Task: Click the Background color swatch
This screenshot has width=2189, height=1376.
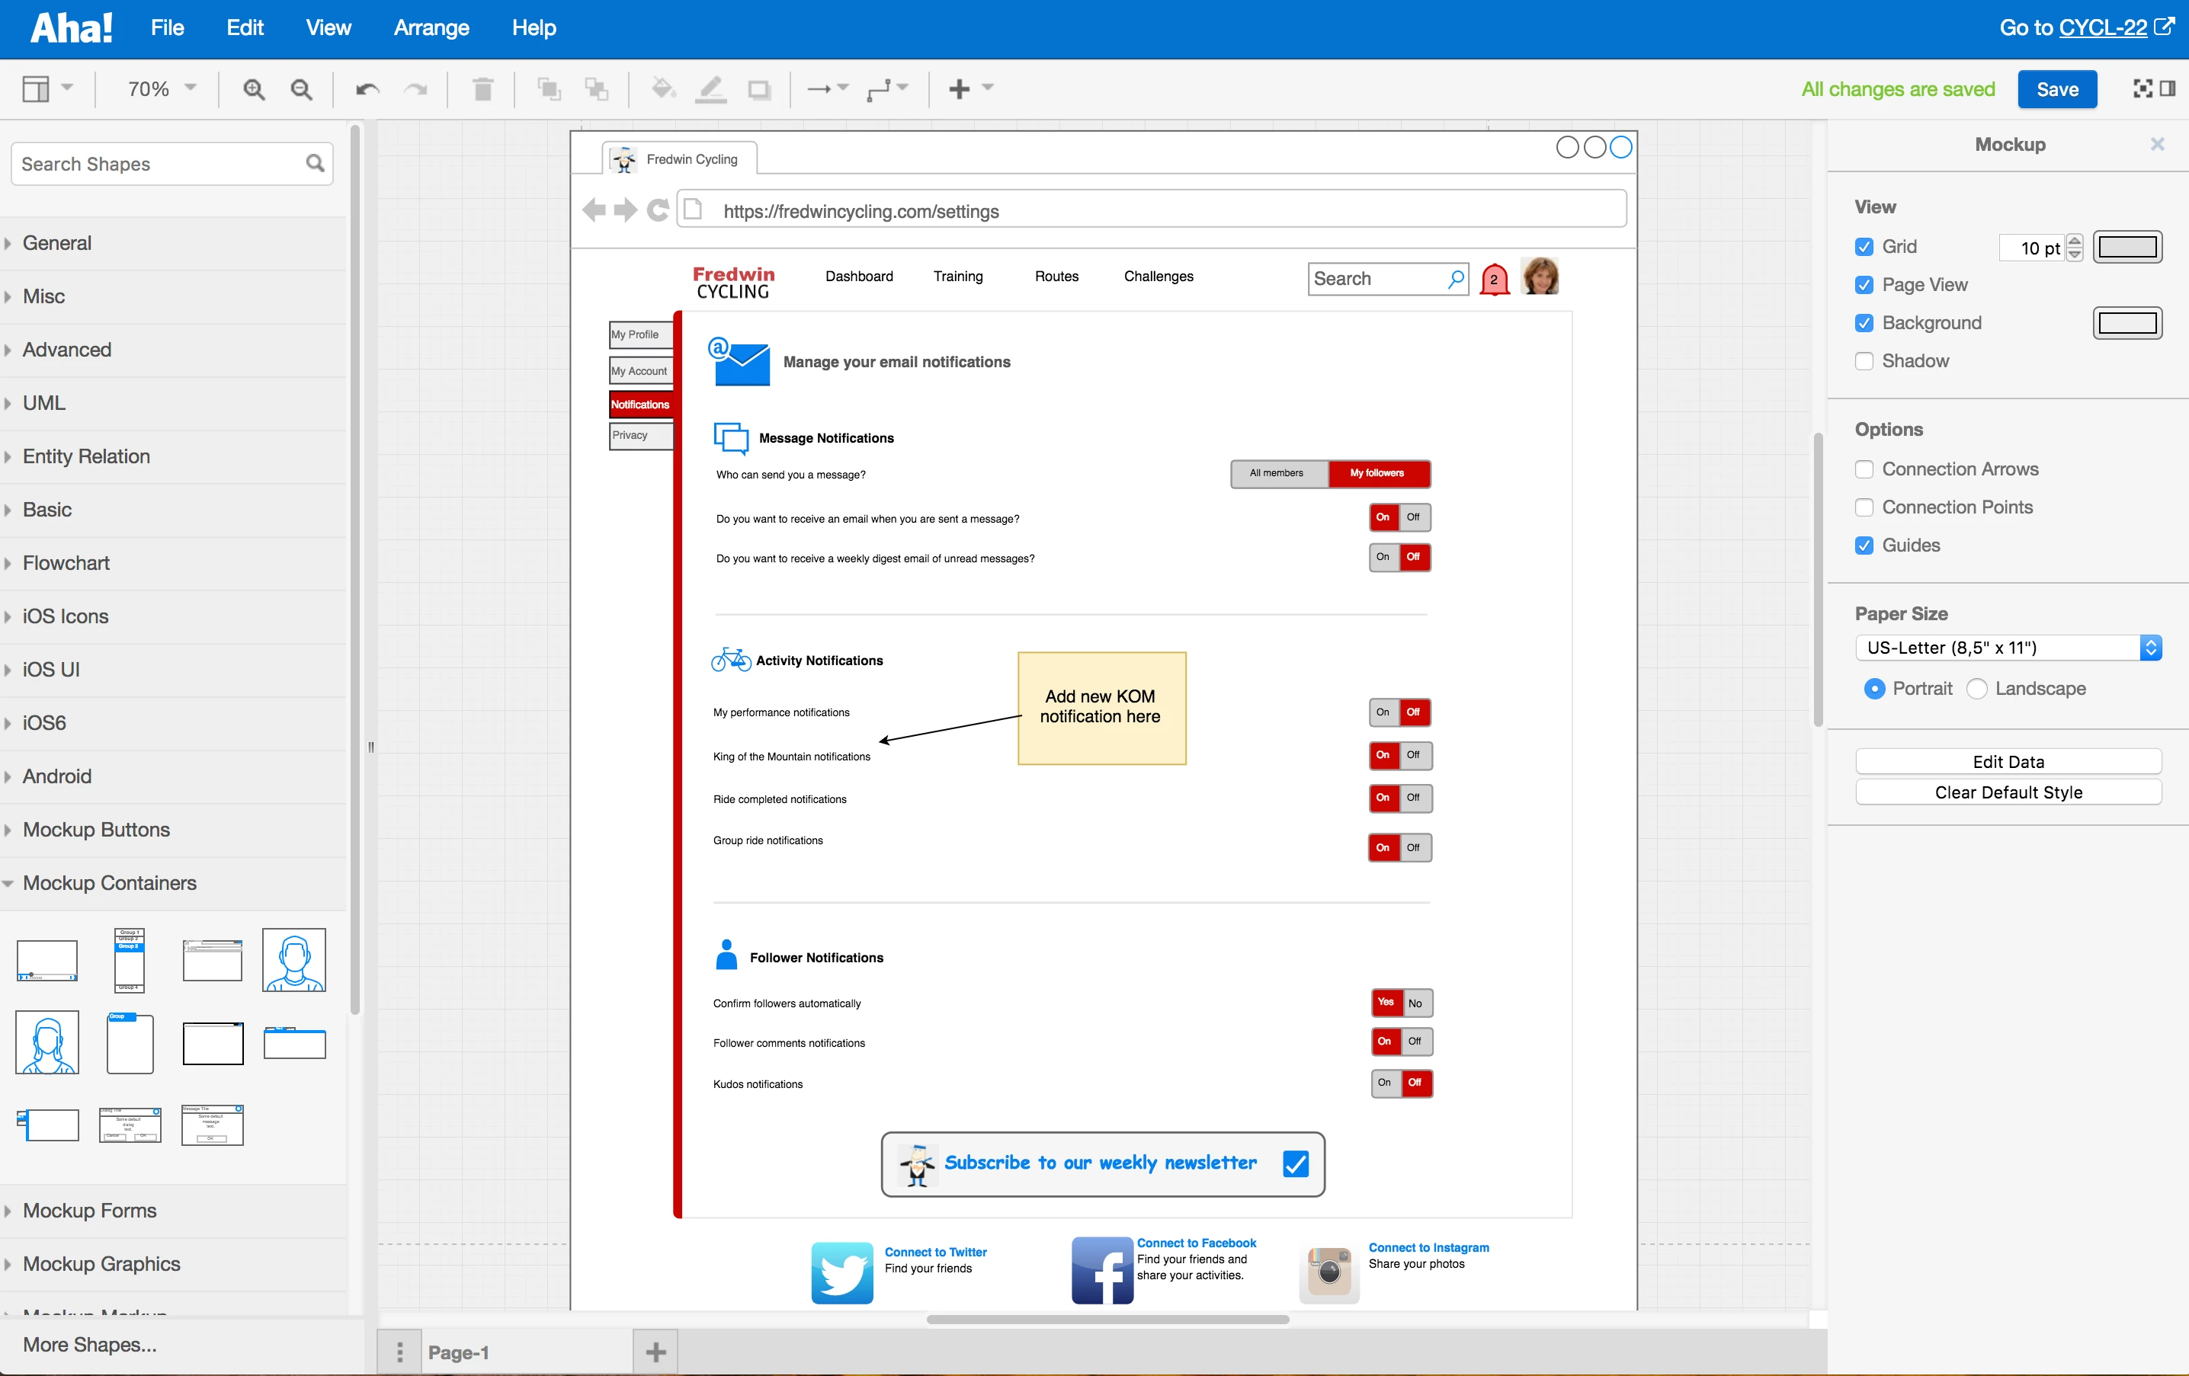Action: tap(2127, 322)
